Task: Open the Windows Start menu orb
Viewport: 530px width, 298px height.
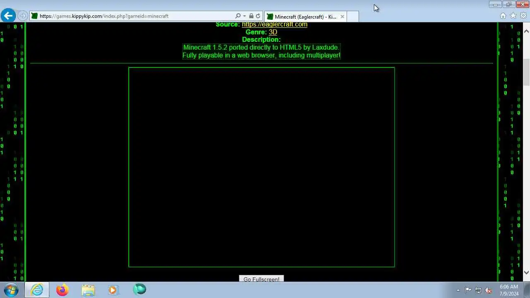Action: pyautogui.click(x=11, y=290)
